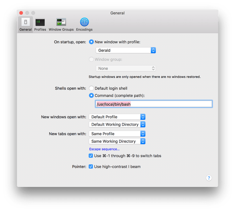Click the startup windows restored note
This screenshot has width=235, height=211.
145,77
